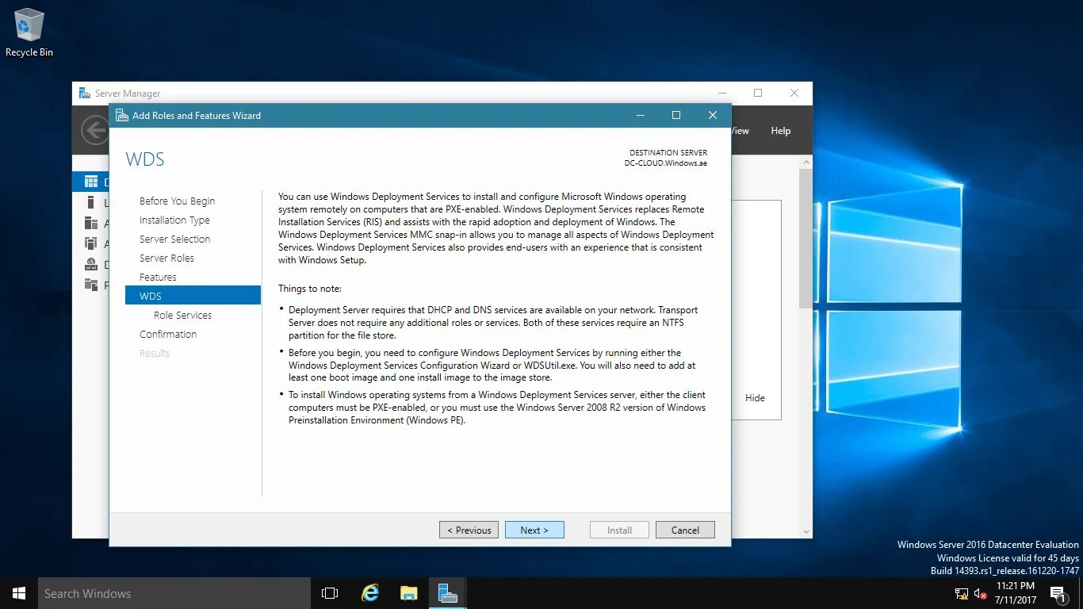Viewport: 1083px width, 609px height.
Task: Go to the Server Selection step
Action: click(x=174, y=239)
